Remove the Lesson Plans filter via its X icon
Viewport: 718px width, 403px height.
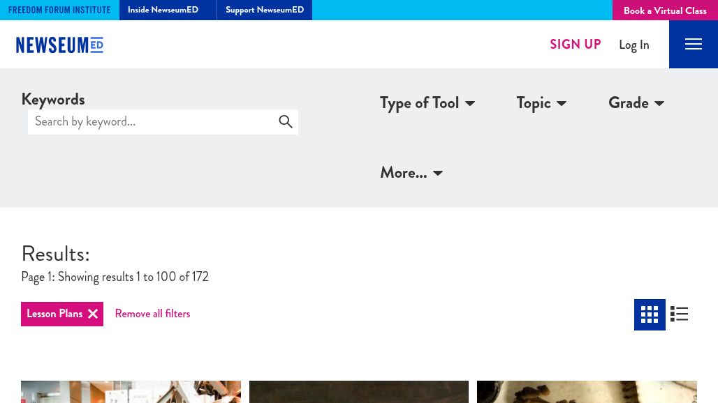point(93,314)
